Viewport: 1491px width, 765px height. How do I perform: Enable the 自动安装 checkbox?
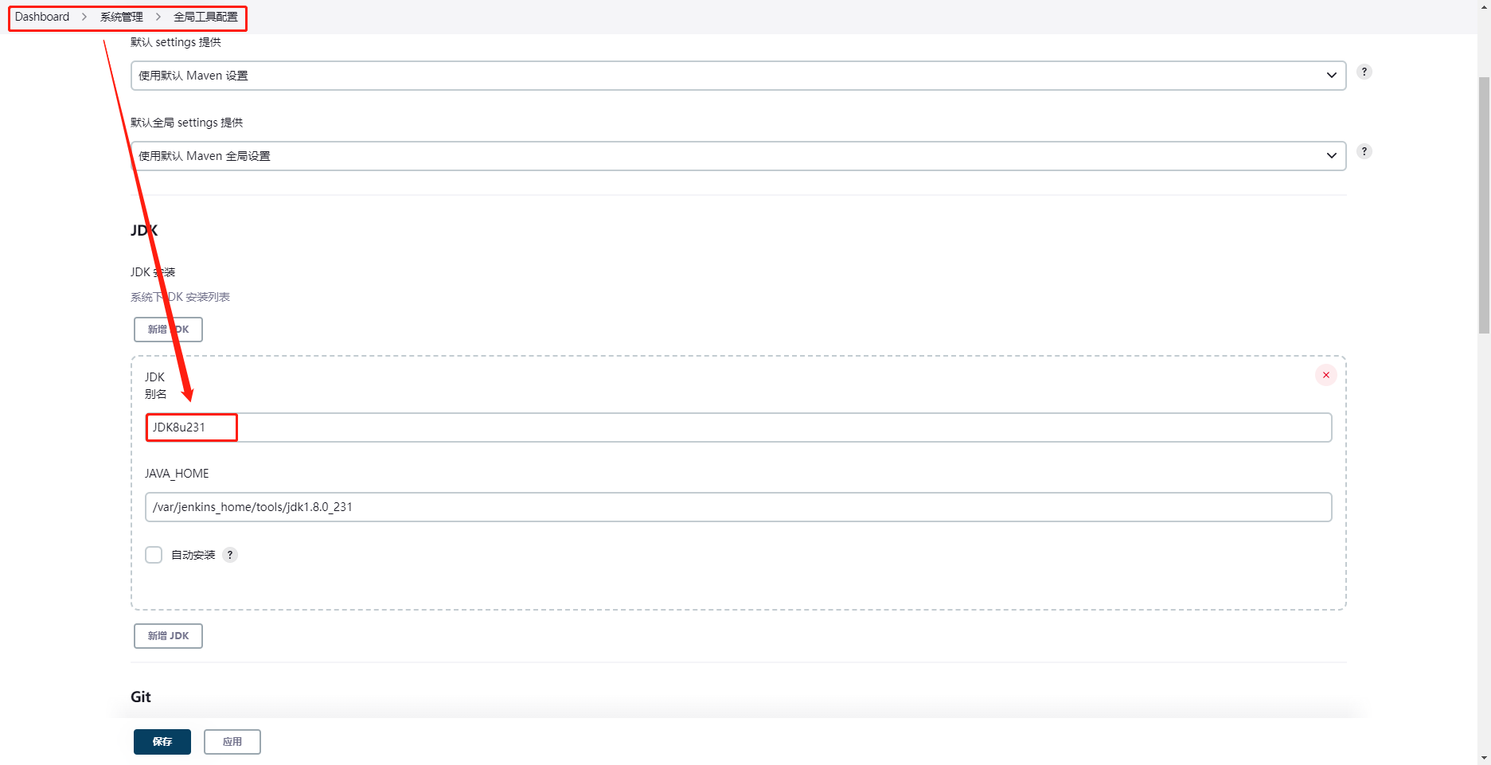coord(154,555)
